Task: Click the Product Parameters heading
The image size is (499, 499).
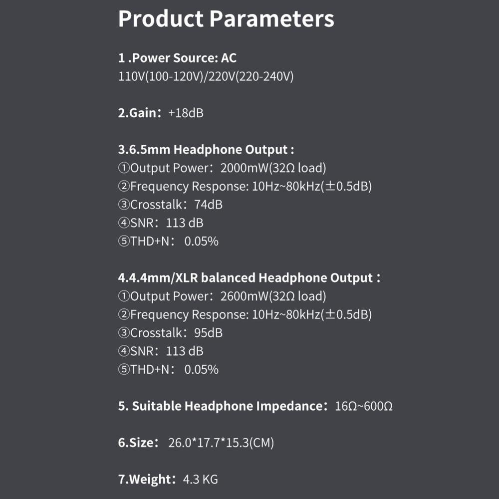Action: pyautogui.click(x=226, y=19)
